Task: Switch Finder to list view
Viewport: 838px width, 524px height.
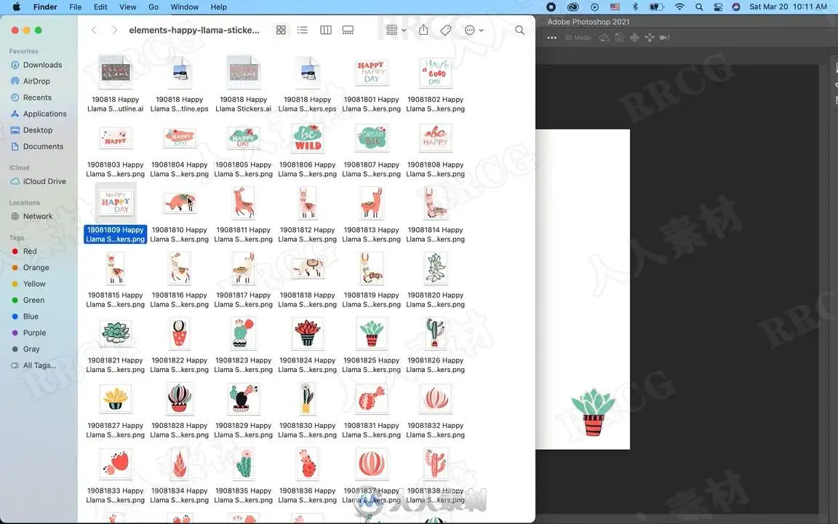Action: coord(303,30)
